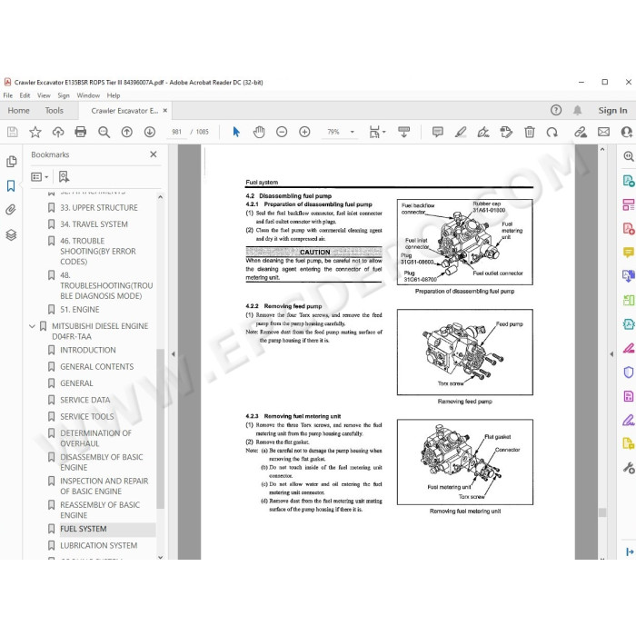
Task: Open the help question mark icon
Action: (x=556, y=110)
